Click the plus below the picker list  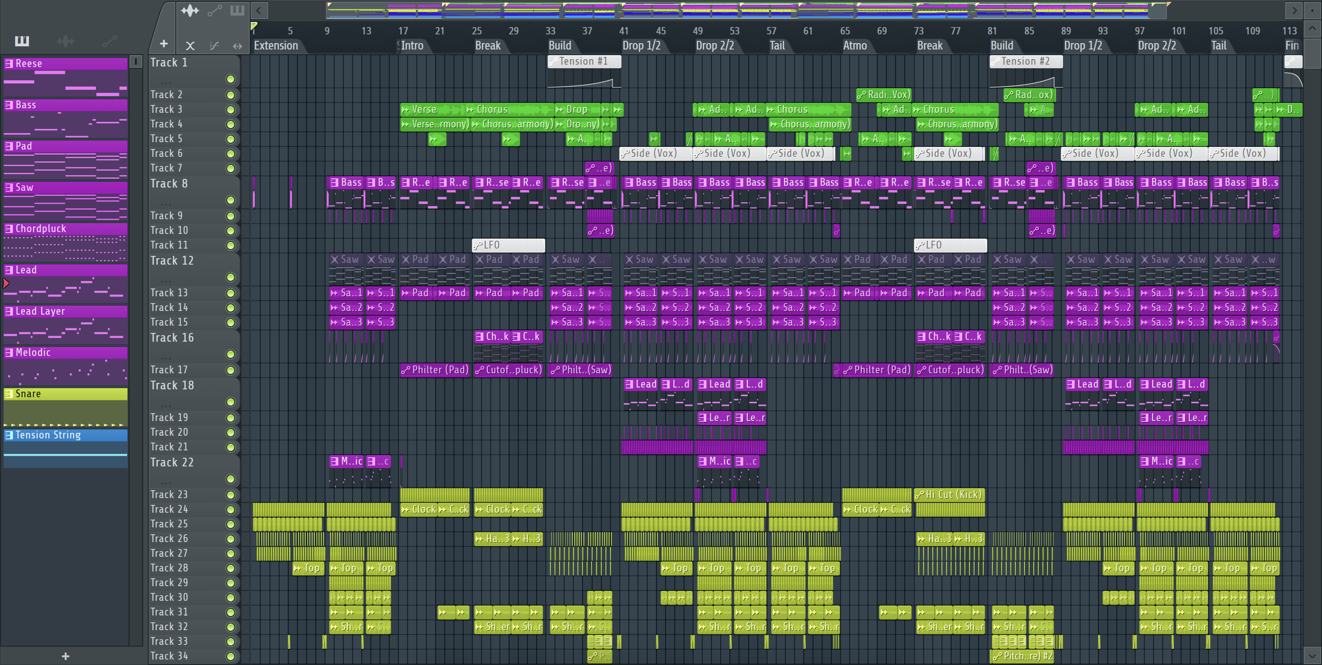tap(65, 656)
